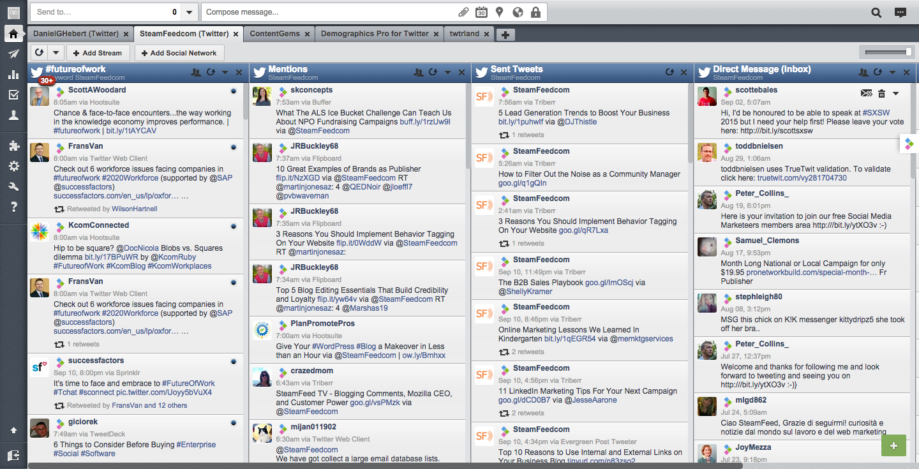The width and height of the screenshot is (919, 469).
Task: Close the ContentGems tab
Action: click(x=307, y=34)
